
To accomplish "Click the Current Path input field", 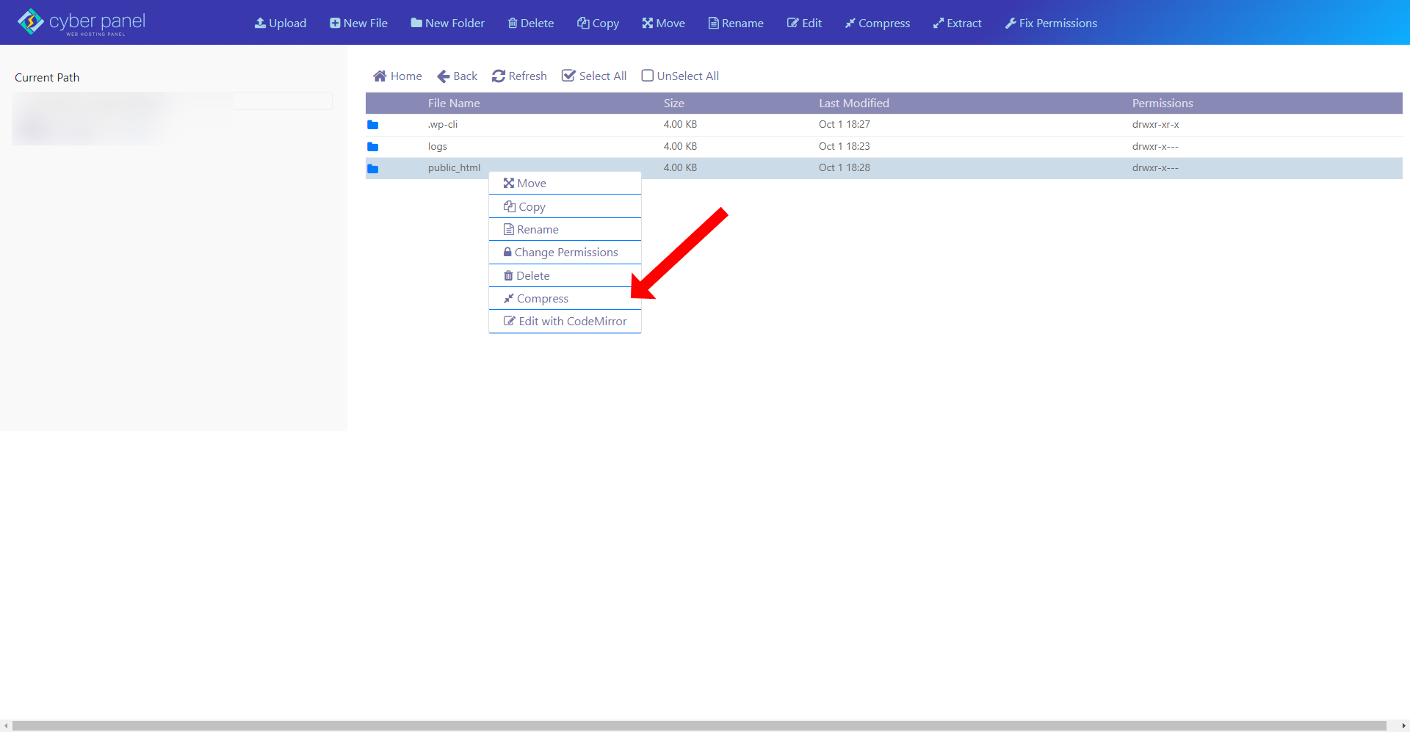I will (283, 101).
